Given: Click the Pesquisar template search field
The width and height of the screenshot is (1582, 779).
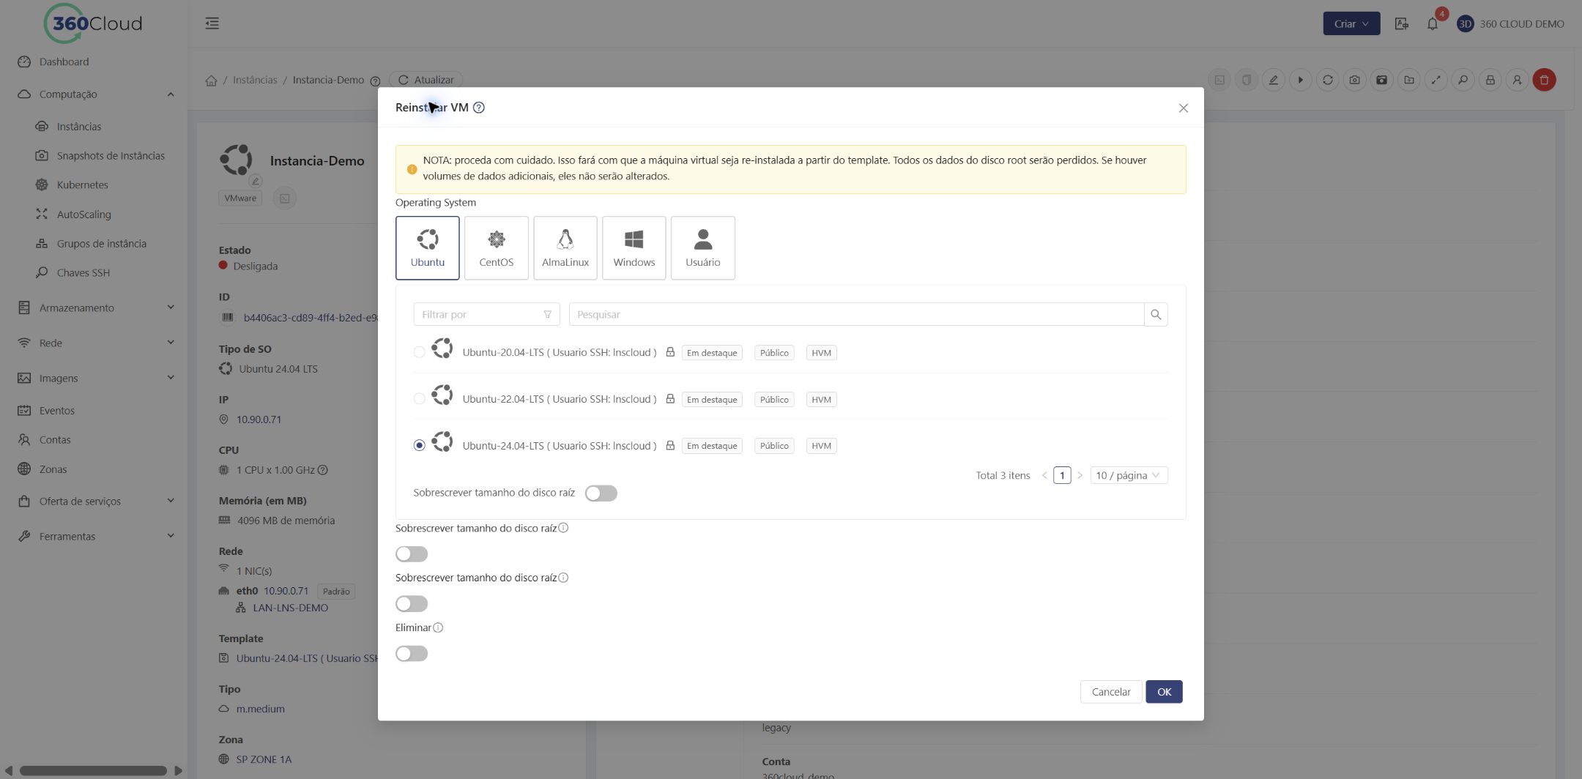Looking at the screenshot, I should point(855,314).
